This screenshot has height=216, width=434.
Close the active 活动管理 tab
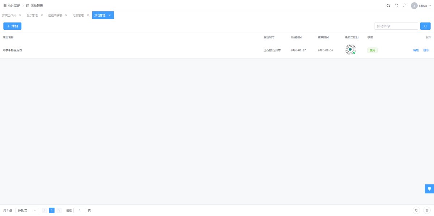point(110,15)
